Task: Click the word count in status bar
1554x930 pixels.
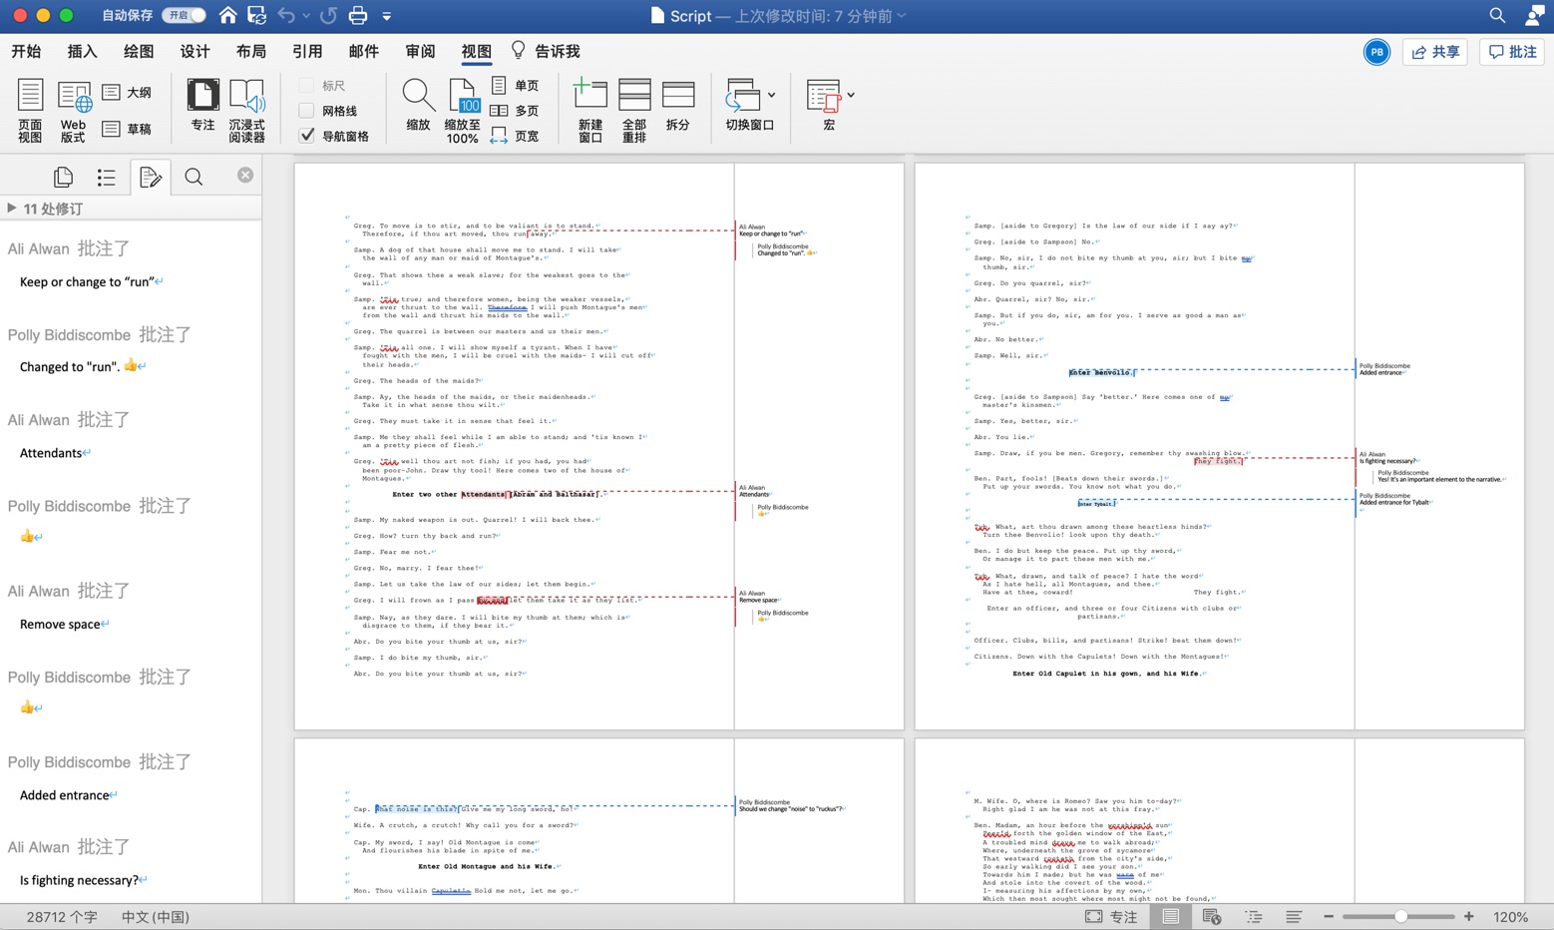Action: pyautogui.click(x=62, y=917)
